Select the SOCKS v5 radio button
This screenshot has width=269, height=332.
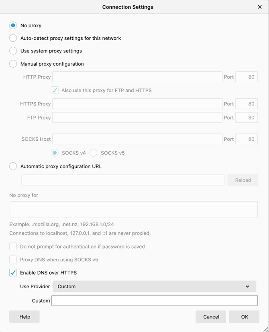pos(93,153)
